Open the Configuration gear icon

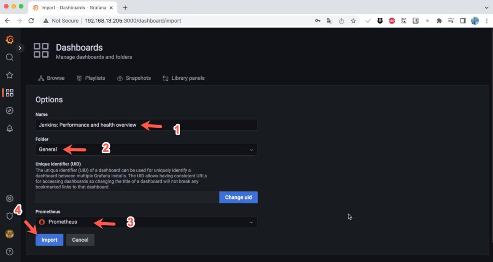coord(10,199)
